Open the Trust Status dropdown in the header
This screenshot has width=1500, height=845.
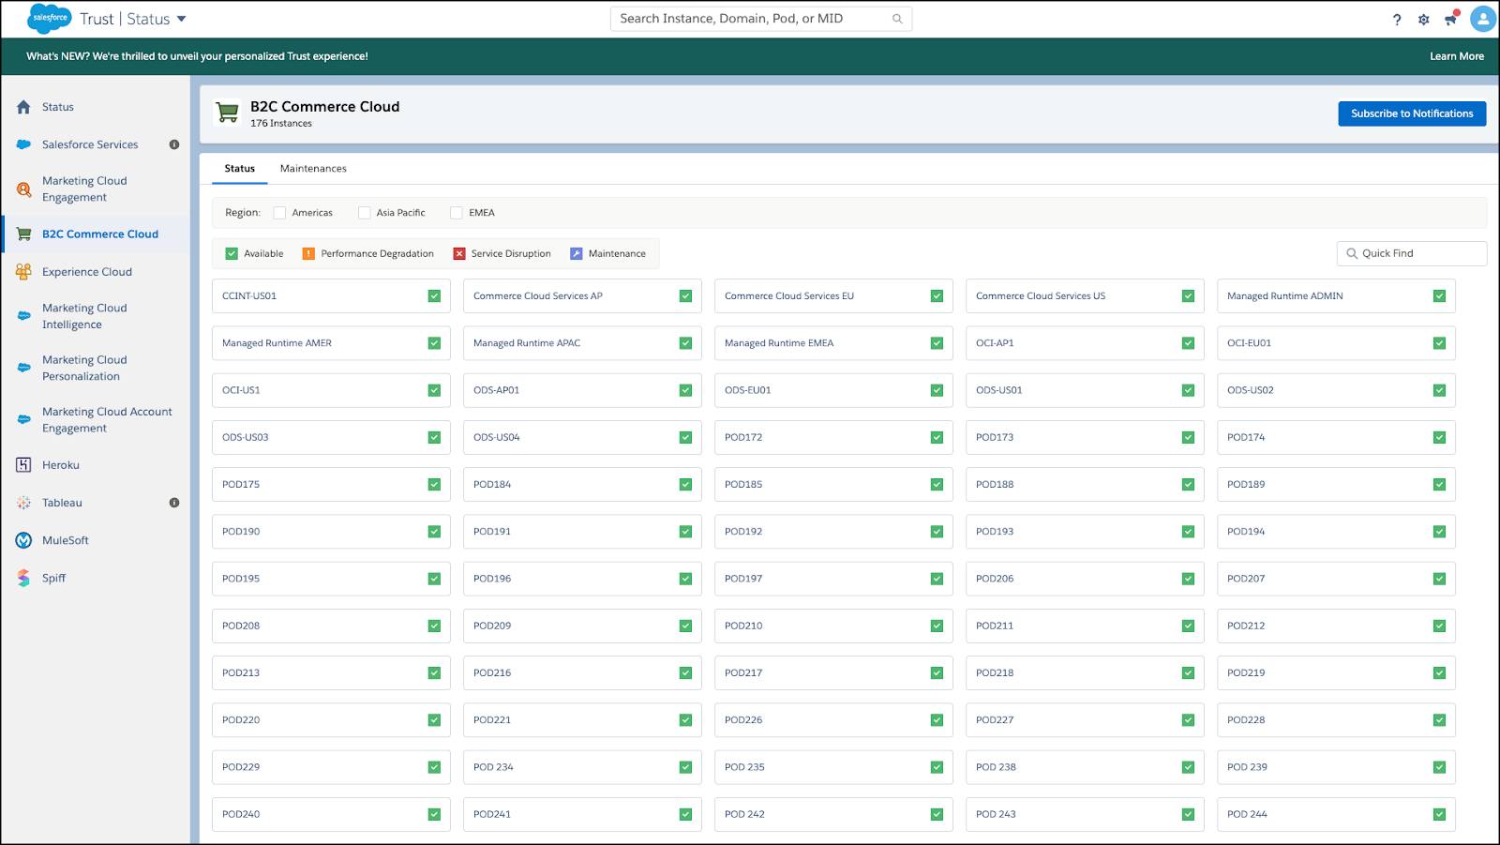coord(182,18)
